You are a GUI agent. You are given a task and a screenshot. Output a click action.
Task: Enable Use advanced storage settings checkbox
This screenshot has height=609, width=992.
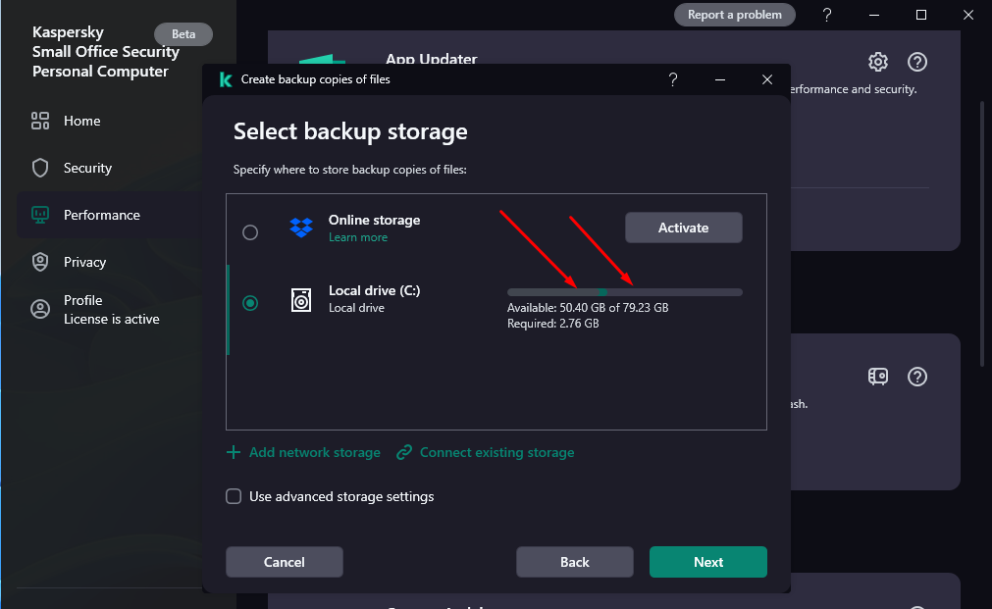[234, 496]
